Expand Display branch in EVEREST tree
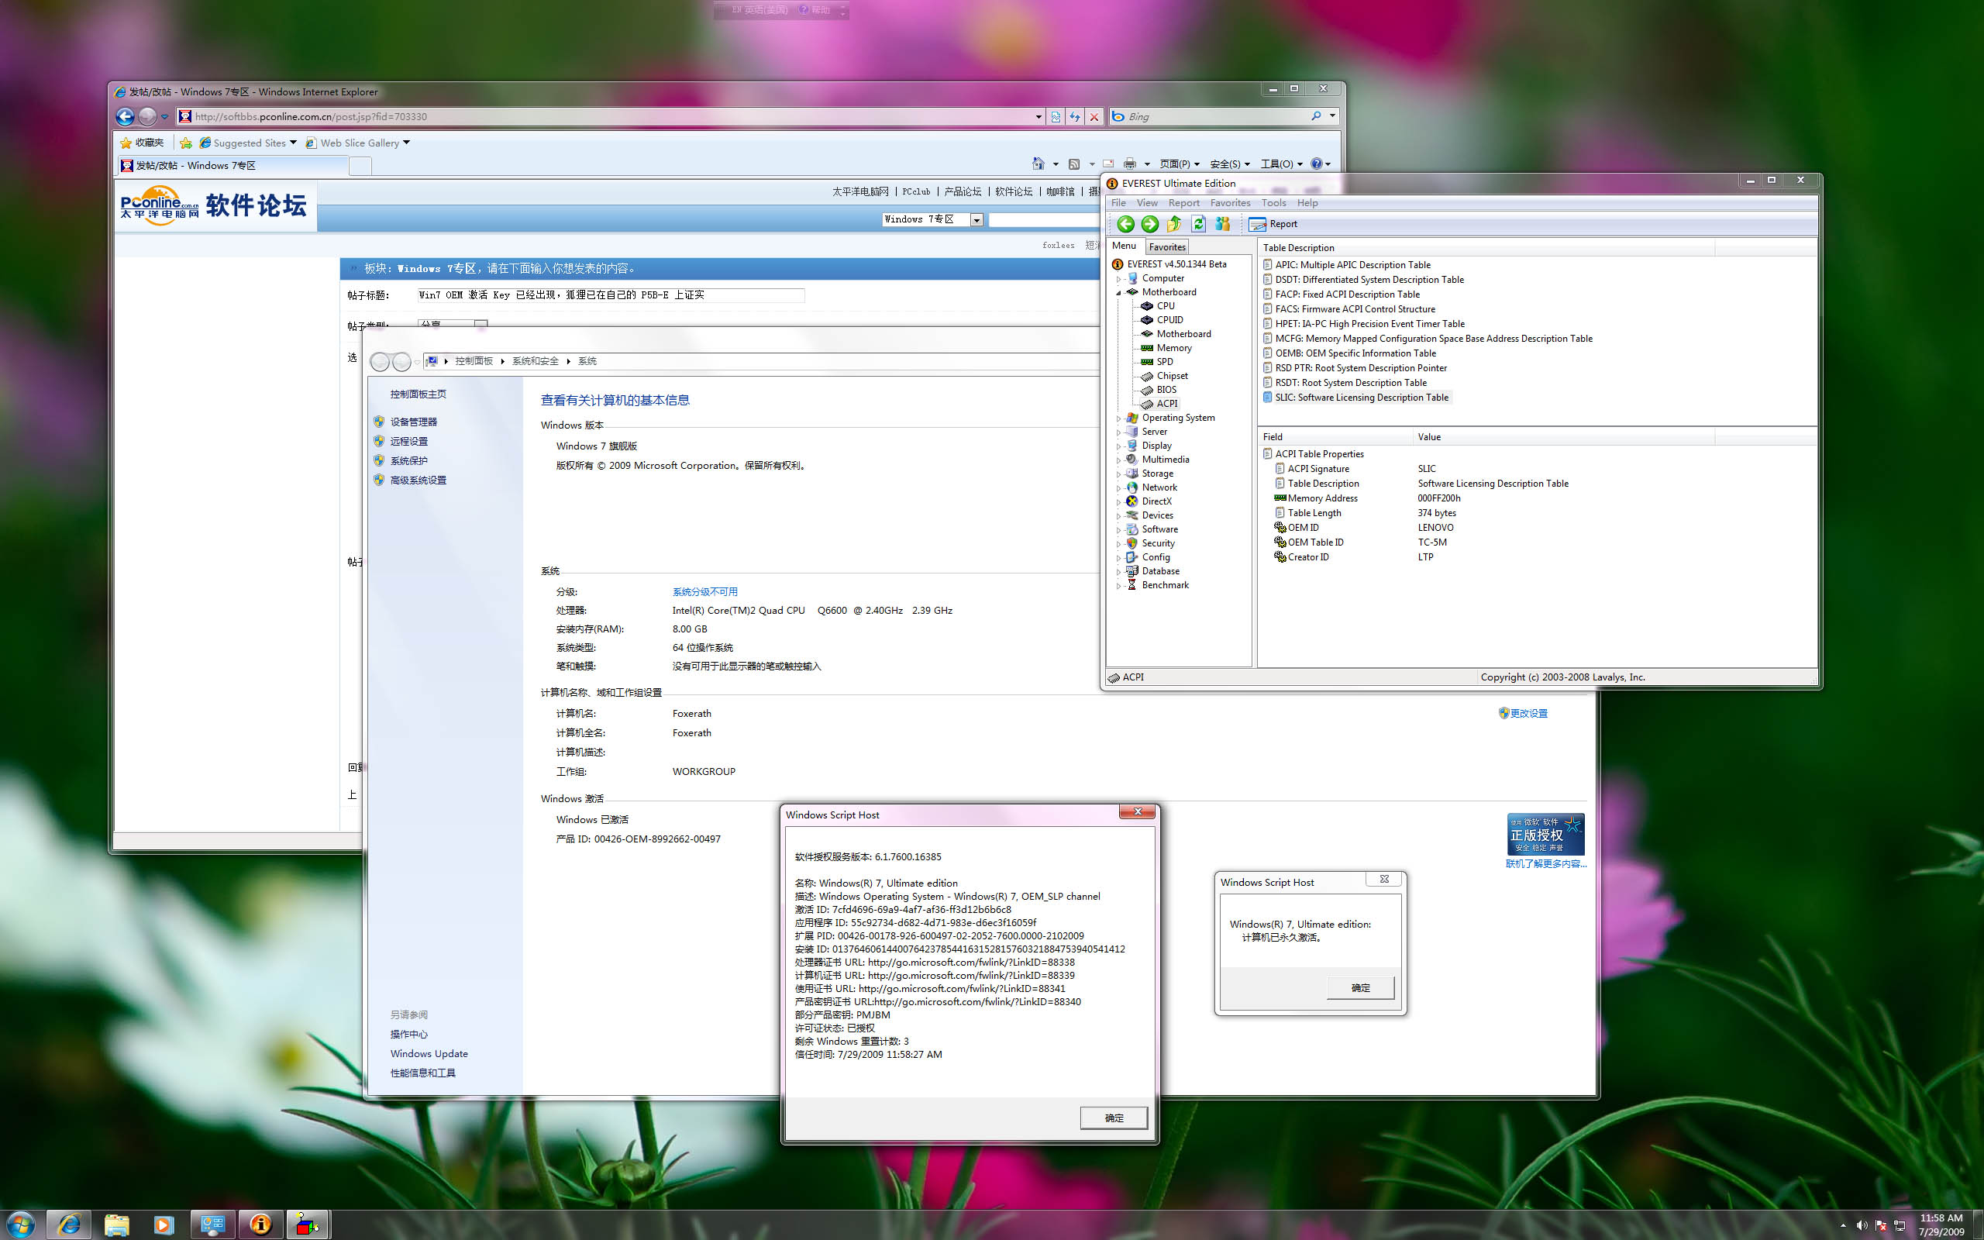Image resolution: width=1984 pixels, height=1240 pixels. pyautogui.click(x=1118, y=446)
